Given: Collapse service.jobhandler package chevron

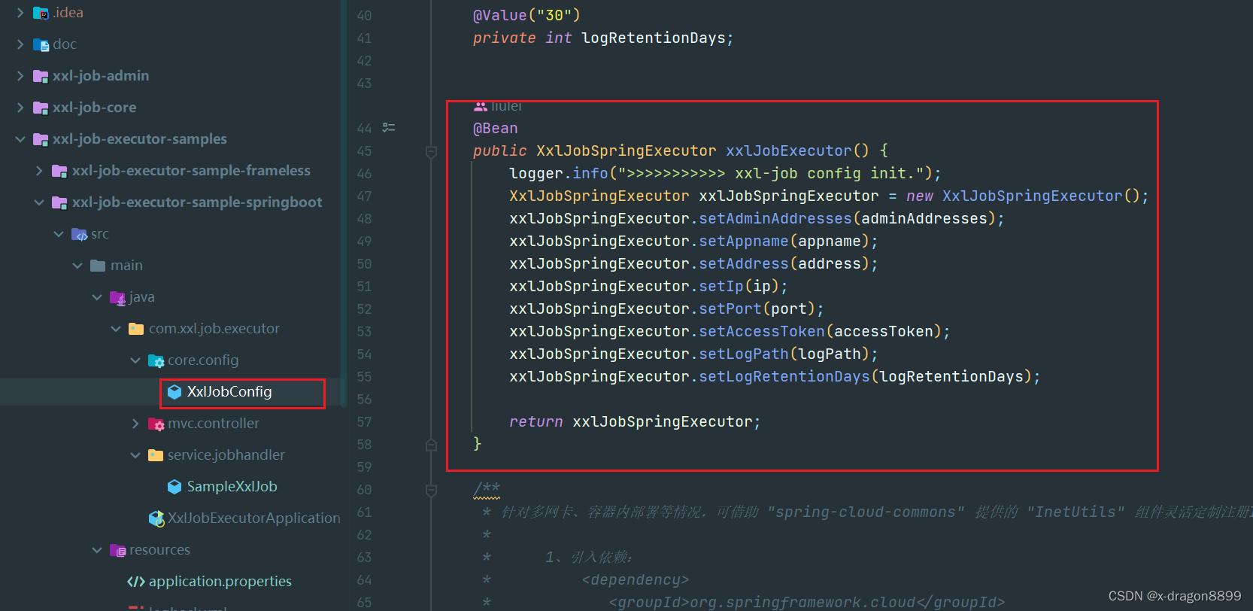Looking at the screenshot, I should (135, 455).
